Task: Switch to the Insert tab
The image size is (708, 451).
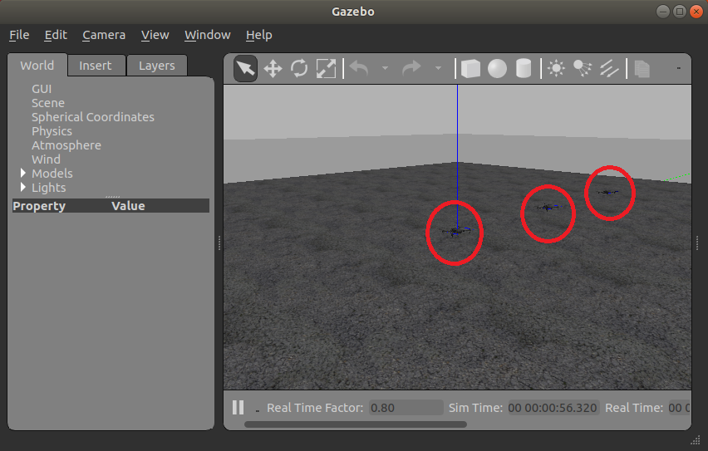Action: (x=96, y=66)
